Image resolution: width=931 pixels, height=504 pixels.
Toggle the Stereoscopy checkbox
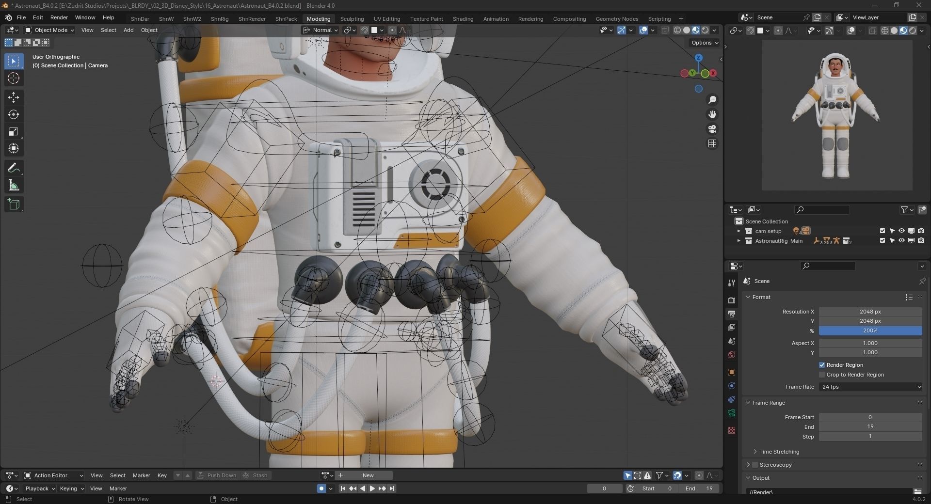click(754, 465)
